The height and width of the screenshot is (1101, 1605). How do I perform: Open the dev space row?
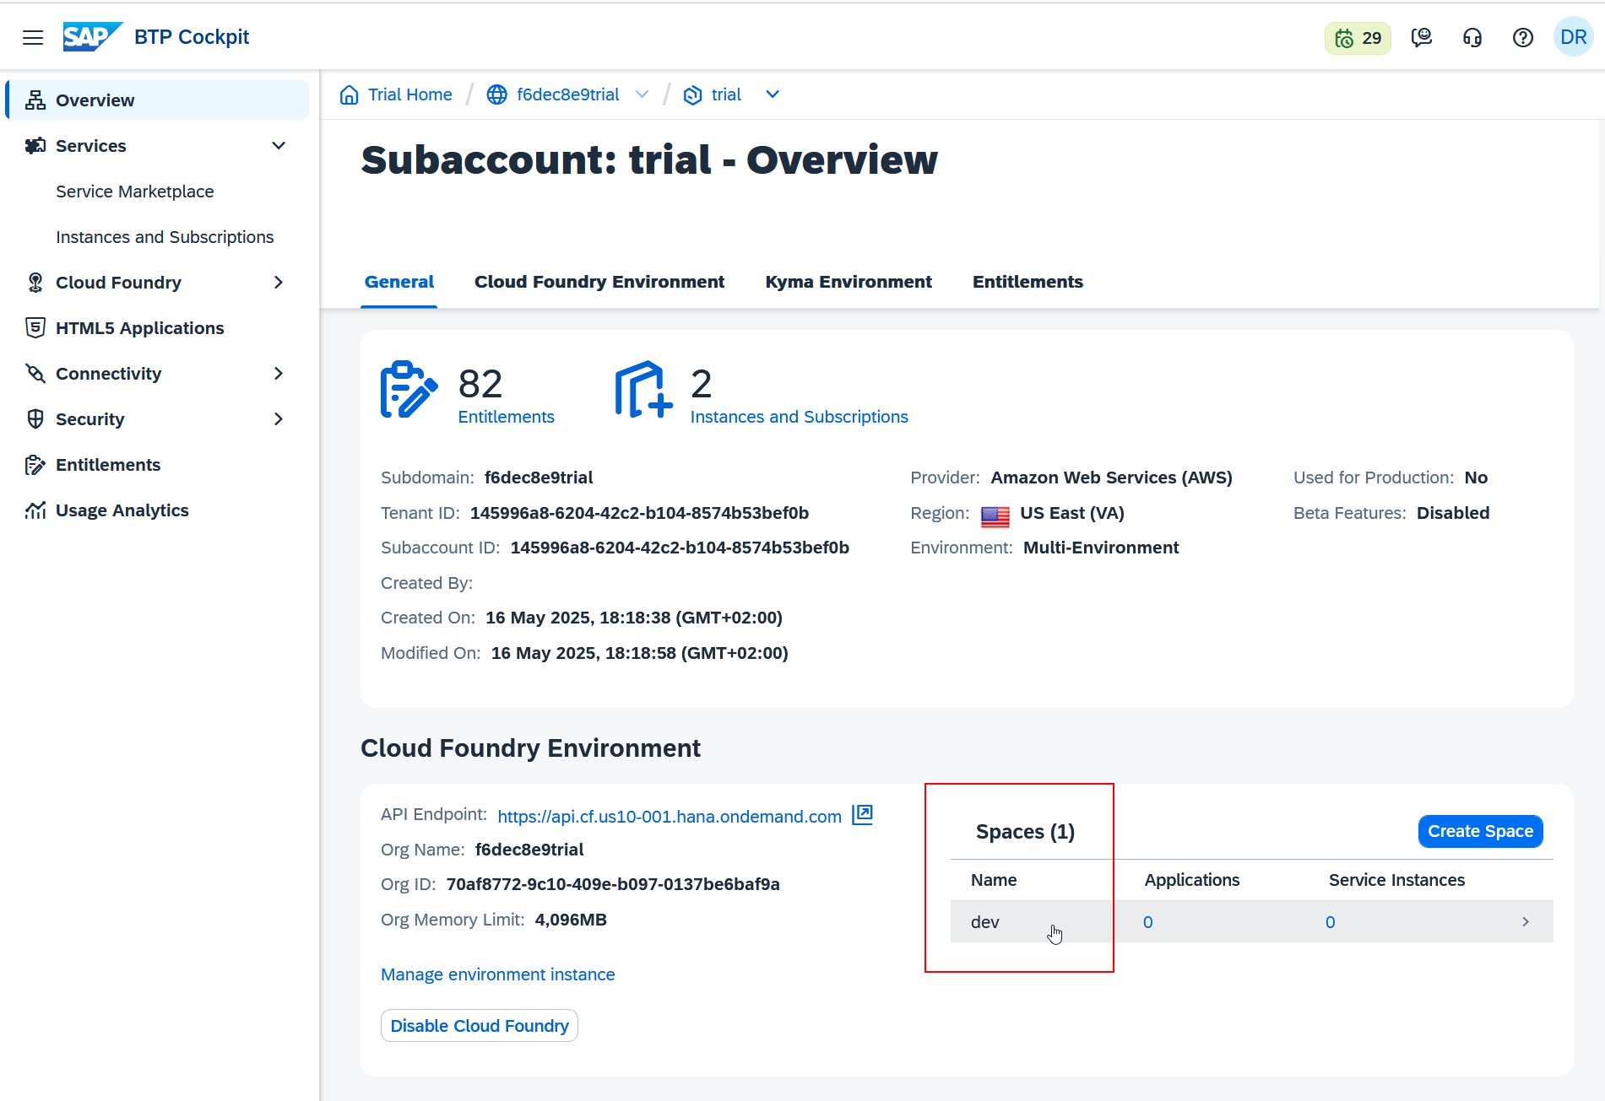(1251, 922)
